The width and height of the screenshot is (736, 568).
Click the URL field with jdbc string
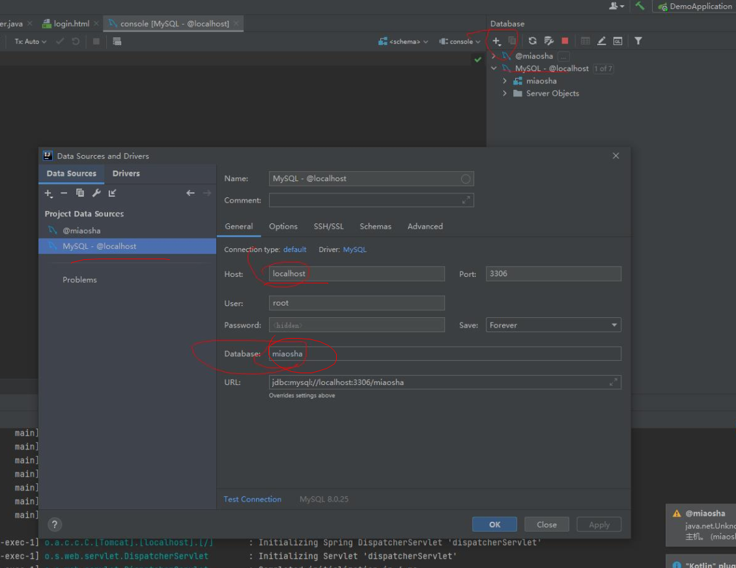pyautogui.click(x=445, y=382)
